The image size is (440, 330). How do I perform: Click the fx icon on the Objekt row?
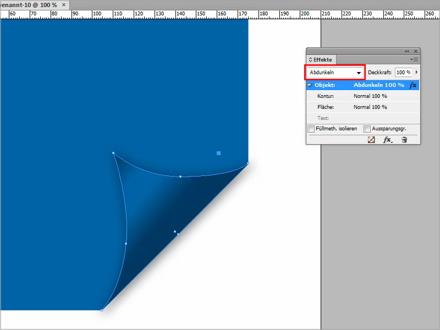coord(412,85)
